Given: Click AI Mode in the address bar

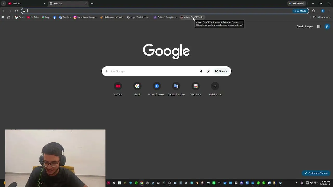Looking at the screenshot, I should click(x=300, y=11).
